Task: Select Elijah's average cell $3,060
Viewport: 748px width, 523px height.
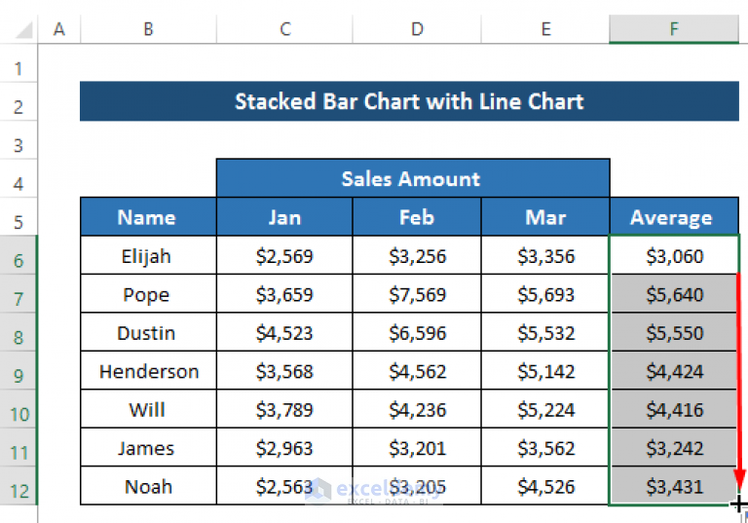Action: 674,257
